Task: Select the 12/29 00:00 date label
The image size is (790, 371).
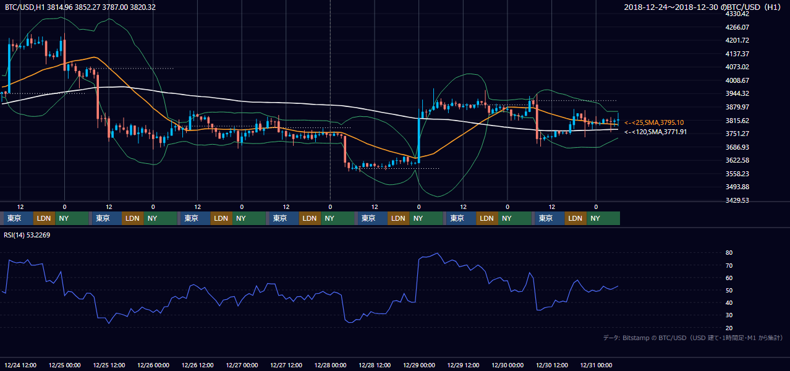Action: 419,365
